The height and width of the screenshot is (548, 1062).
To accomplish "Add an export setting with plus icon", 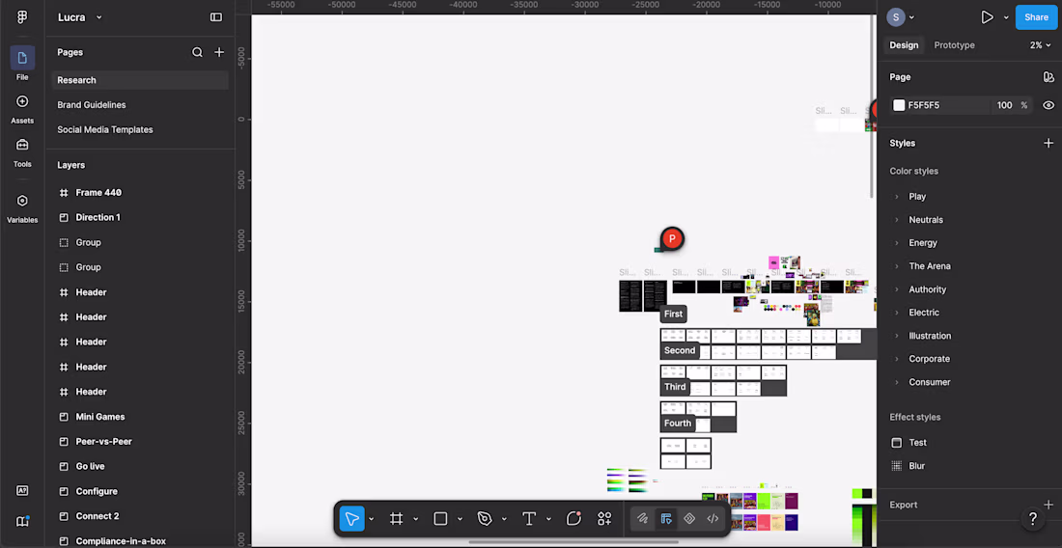I will pyautogui.click(x=1048, y=505).
